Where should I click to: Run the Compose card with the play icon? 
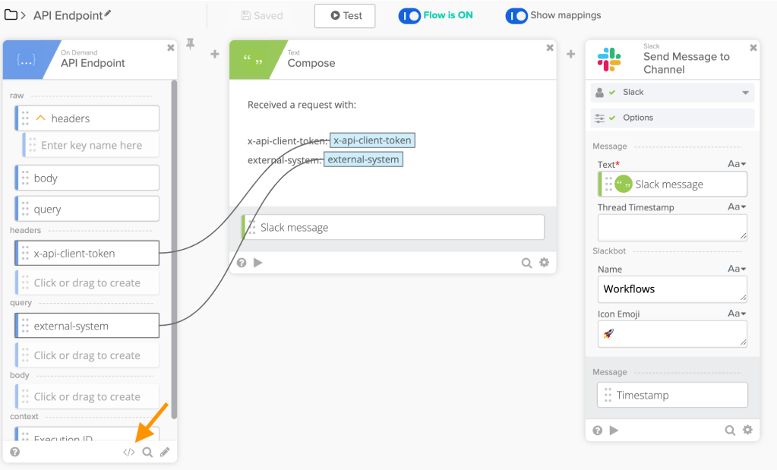pos(257,262)
